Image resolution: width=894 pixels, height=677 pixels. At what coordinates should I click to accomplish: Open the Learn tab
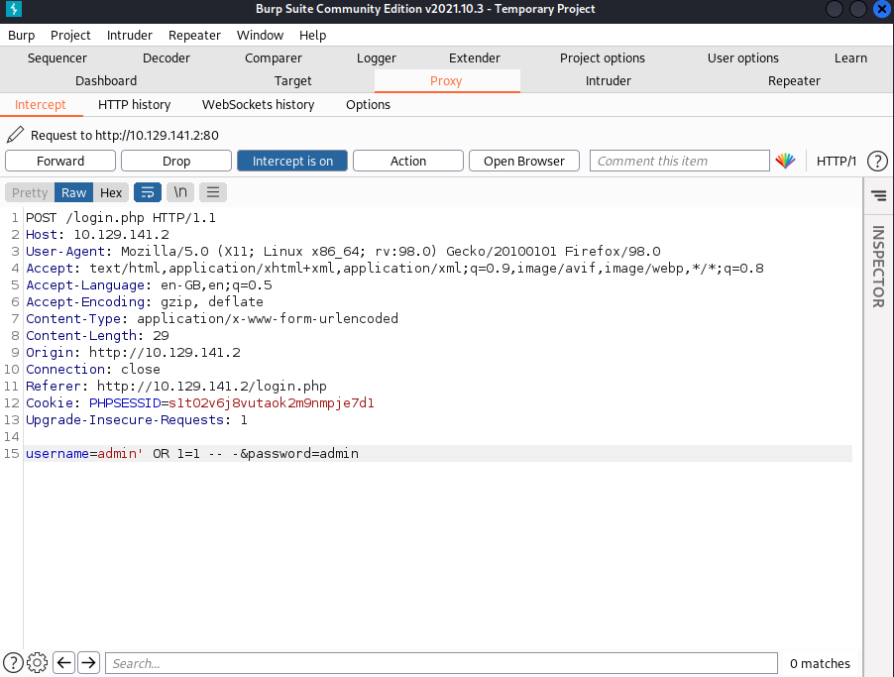click(x=850, y=58)
